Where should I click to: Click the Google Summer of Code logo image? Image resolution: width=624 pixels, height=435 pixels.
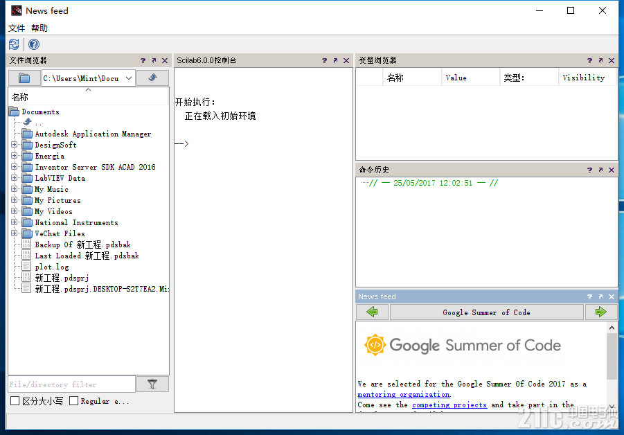(x=463, y=345)
